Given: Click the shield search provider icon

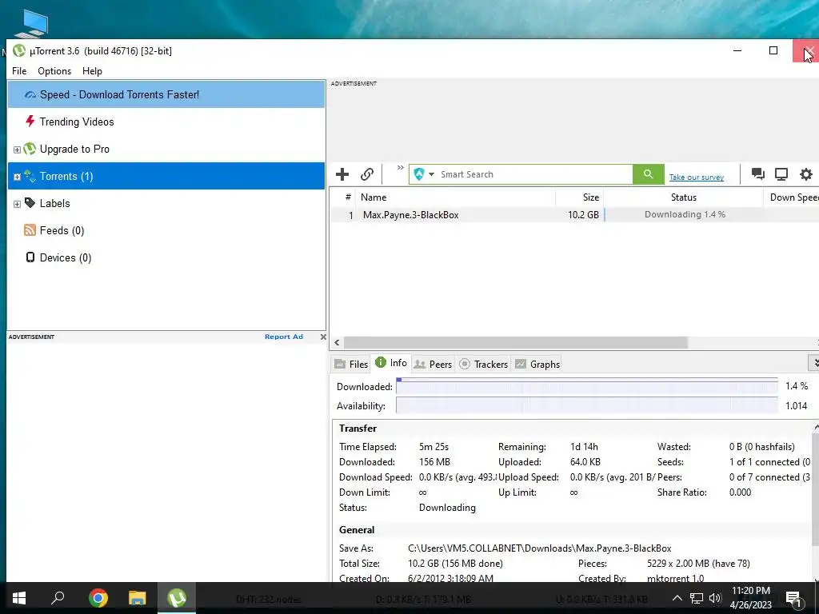Looking at the screenshot, I should click(x=419, y=173).
